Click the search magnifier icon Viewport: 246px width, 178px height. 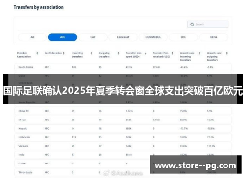[192, 24]
